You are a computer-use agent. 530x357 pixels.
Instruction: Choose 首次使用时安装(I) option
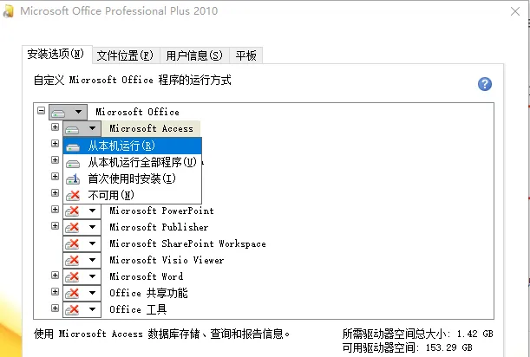133,178
